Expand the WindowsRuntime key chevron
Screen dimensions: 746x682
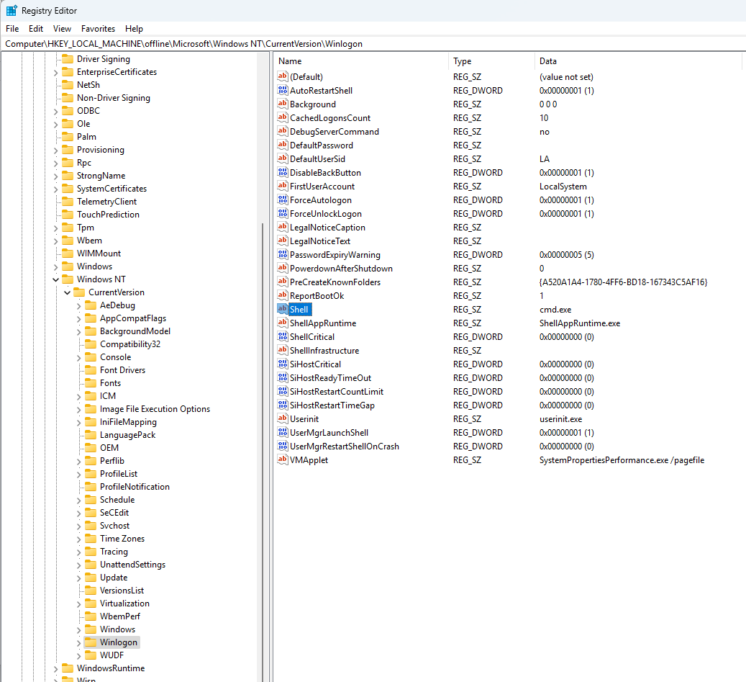tap(55, 668)
